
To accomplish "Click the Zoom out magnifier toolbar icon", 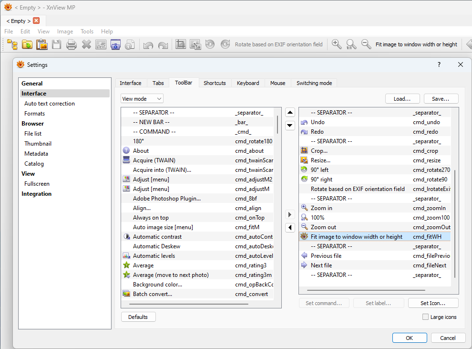I will tap(366, 44).
